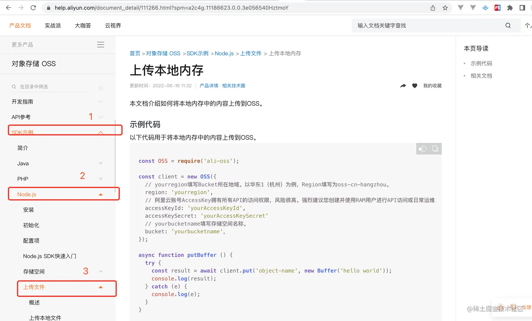Click the 上传文件 breadcrumb link
This screenshot has height=321, width=532.
[251, 53]
